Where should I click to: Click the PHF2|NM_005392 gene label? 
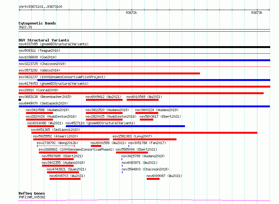tap(32, 197)
